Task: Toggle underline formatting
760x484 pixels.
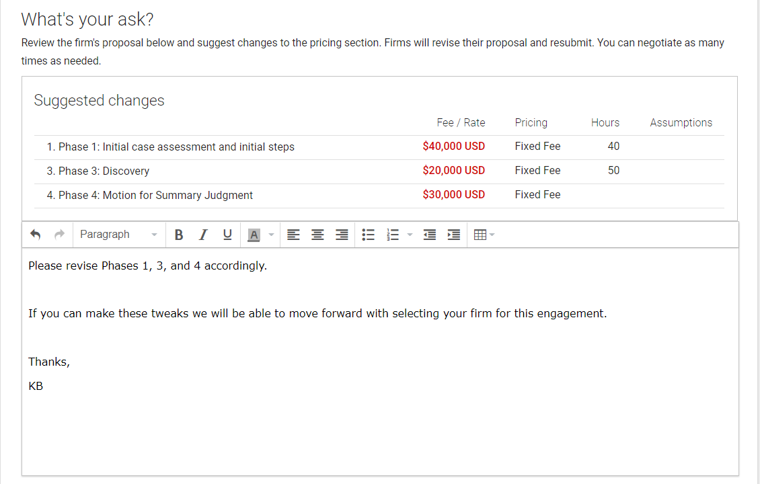Action: point(227,235)
